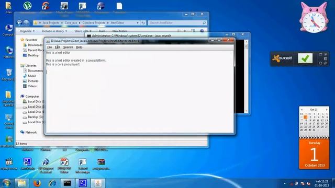Viewport: 335px width, 188px height.
Task: Select Computer in navigation pane
Action: point(30,96)
